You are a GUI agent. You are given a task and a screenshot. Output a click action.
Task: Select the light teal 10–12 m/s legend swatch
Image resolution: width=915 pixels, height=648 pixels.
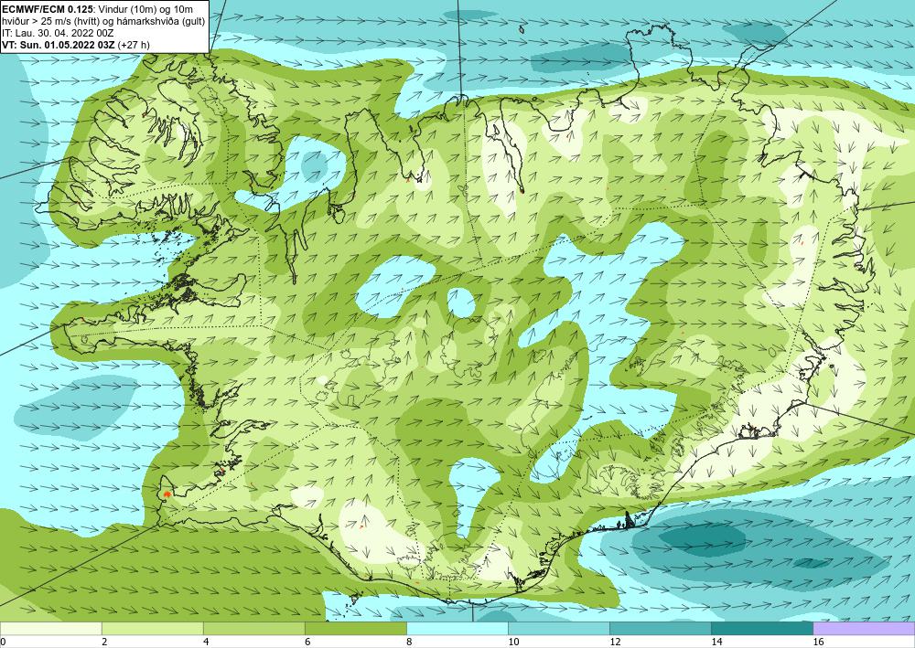tap(558, 628)
